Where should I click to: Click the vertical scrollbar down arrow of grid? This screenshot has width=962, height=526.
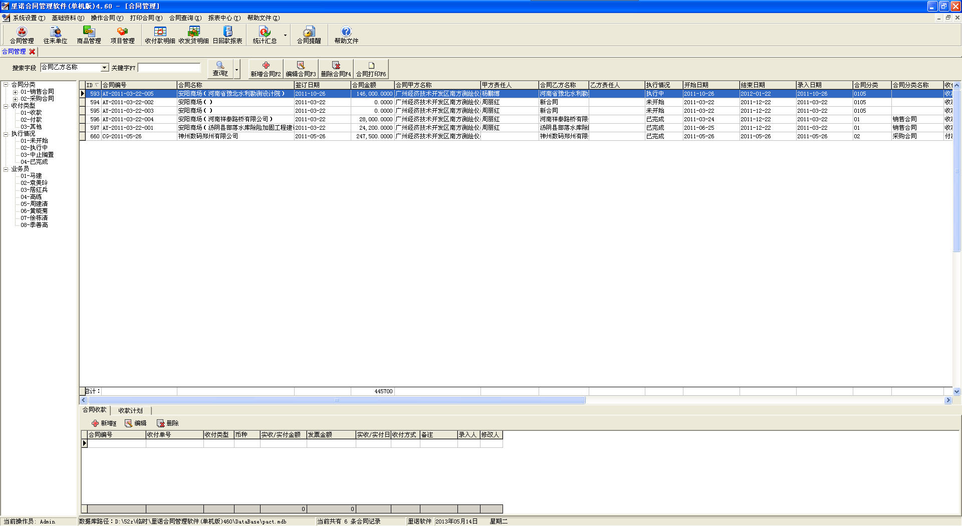pos(956,391)
